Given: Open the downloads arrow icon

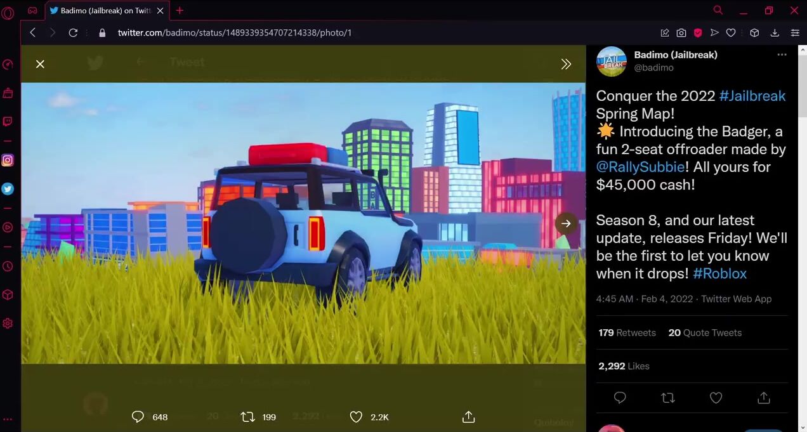Looking at the screenshot, I should pos(775,33).
